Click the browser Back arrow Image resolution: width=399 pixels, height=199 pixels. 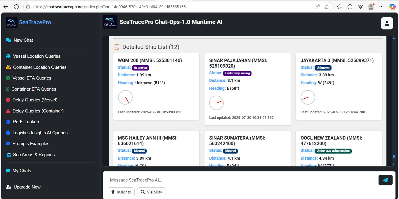(6, 6)
